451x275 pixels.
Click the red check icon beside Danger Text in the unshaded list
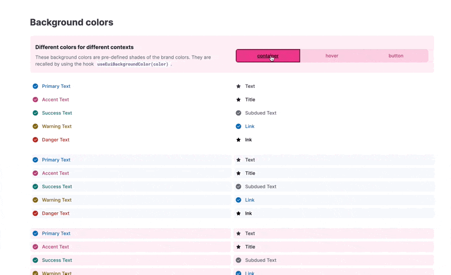[36, 140]
